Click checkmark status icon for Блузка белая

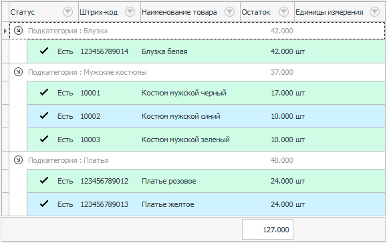tap(44, 51)
